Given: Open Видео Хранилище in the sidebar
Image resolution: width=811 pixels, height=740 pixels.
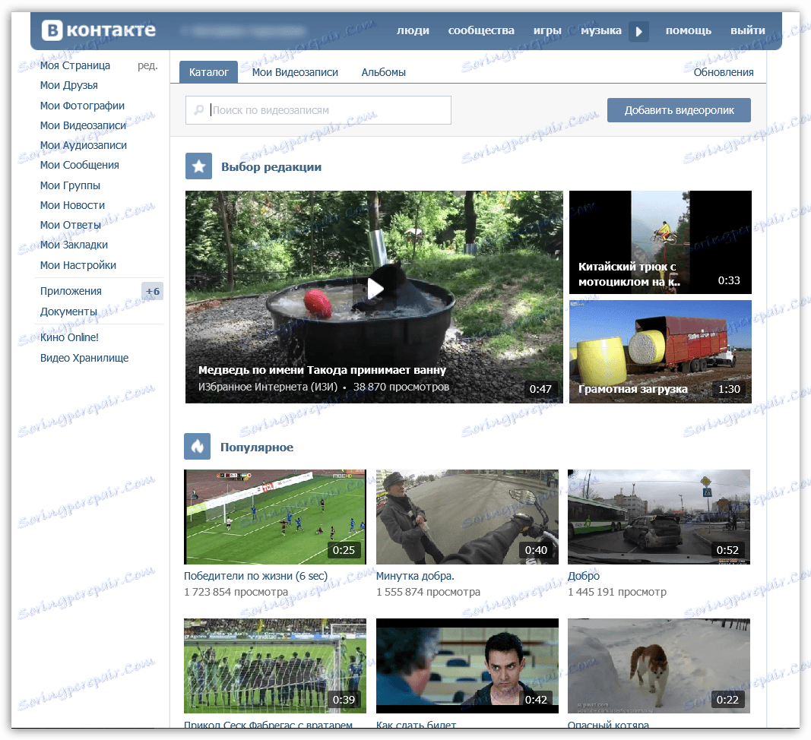Looking at the screenshot, I should [x=84, y=358].
